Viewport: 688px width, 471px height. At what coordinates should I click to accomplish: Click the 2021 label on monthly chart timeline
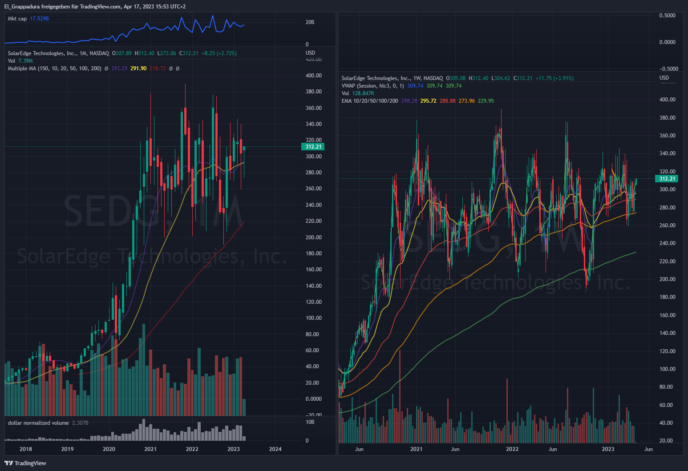(x=150, y=449)
